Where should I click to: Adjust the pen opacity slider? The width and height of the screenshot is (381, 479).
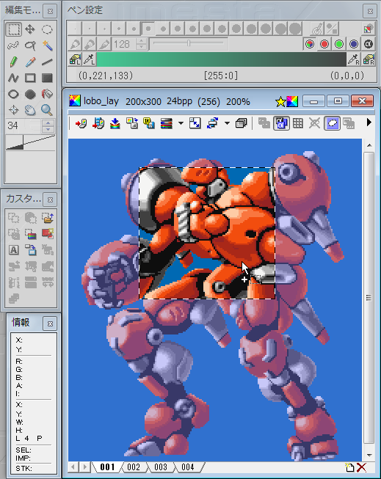(189, 43)
